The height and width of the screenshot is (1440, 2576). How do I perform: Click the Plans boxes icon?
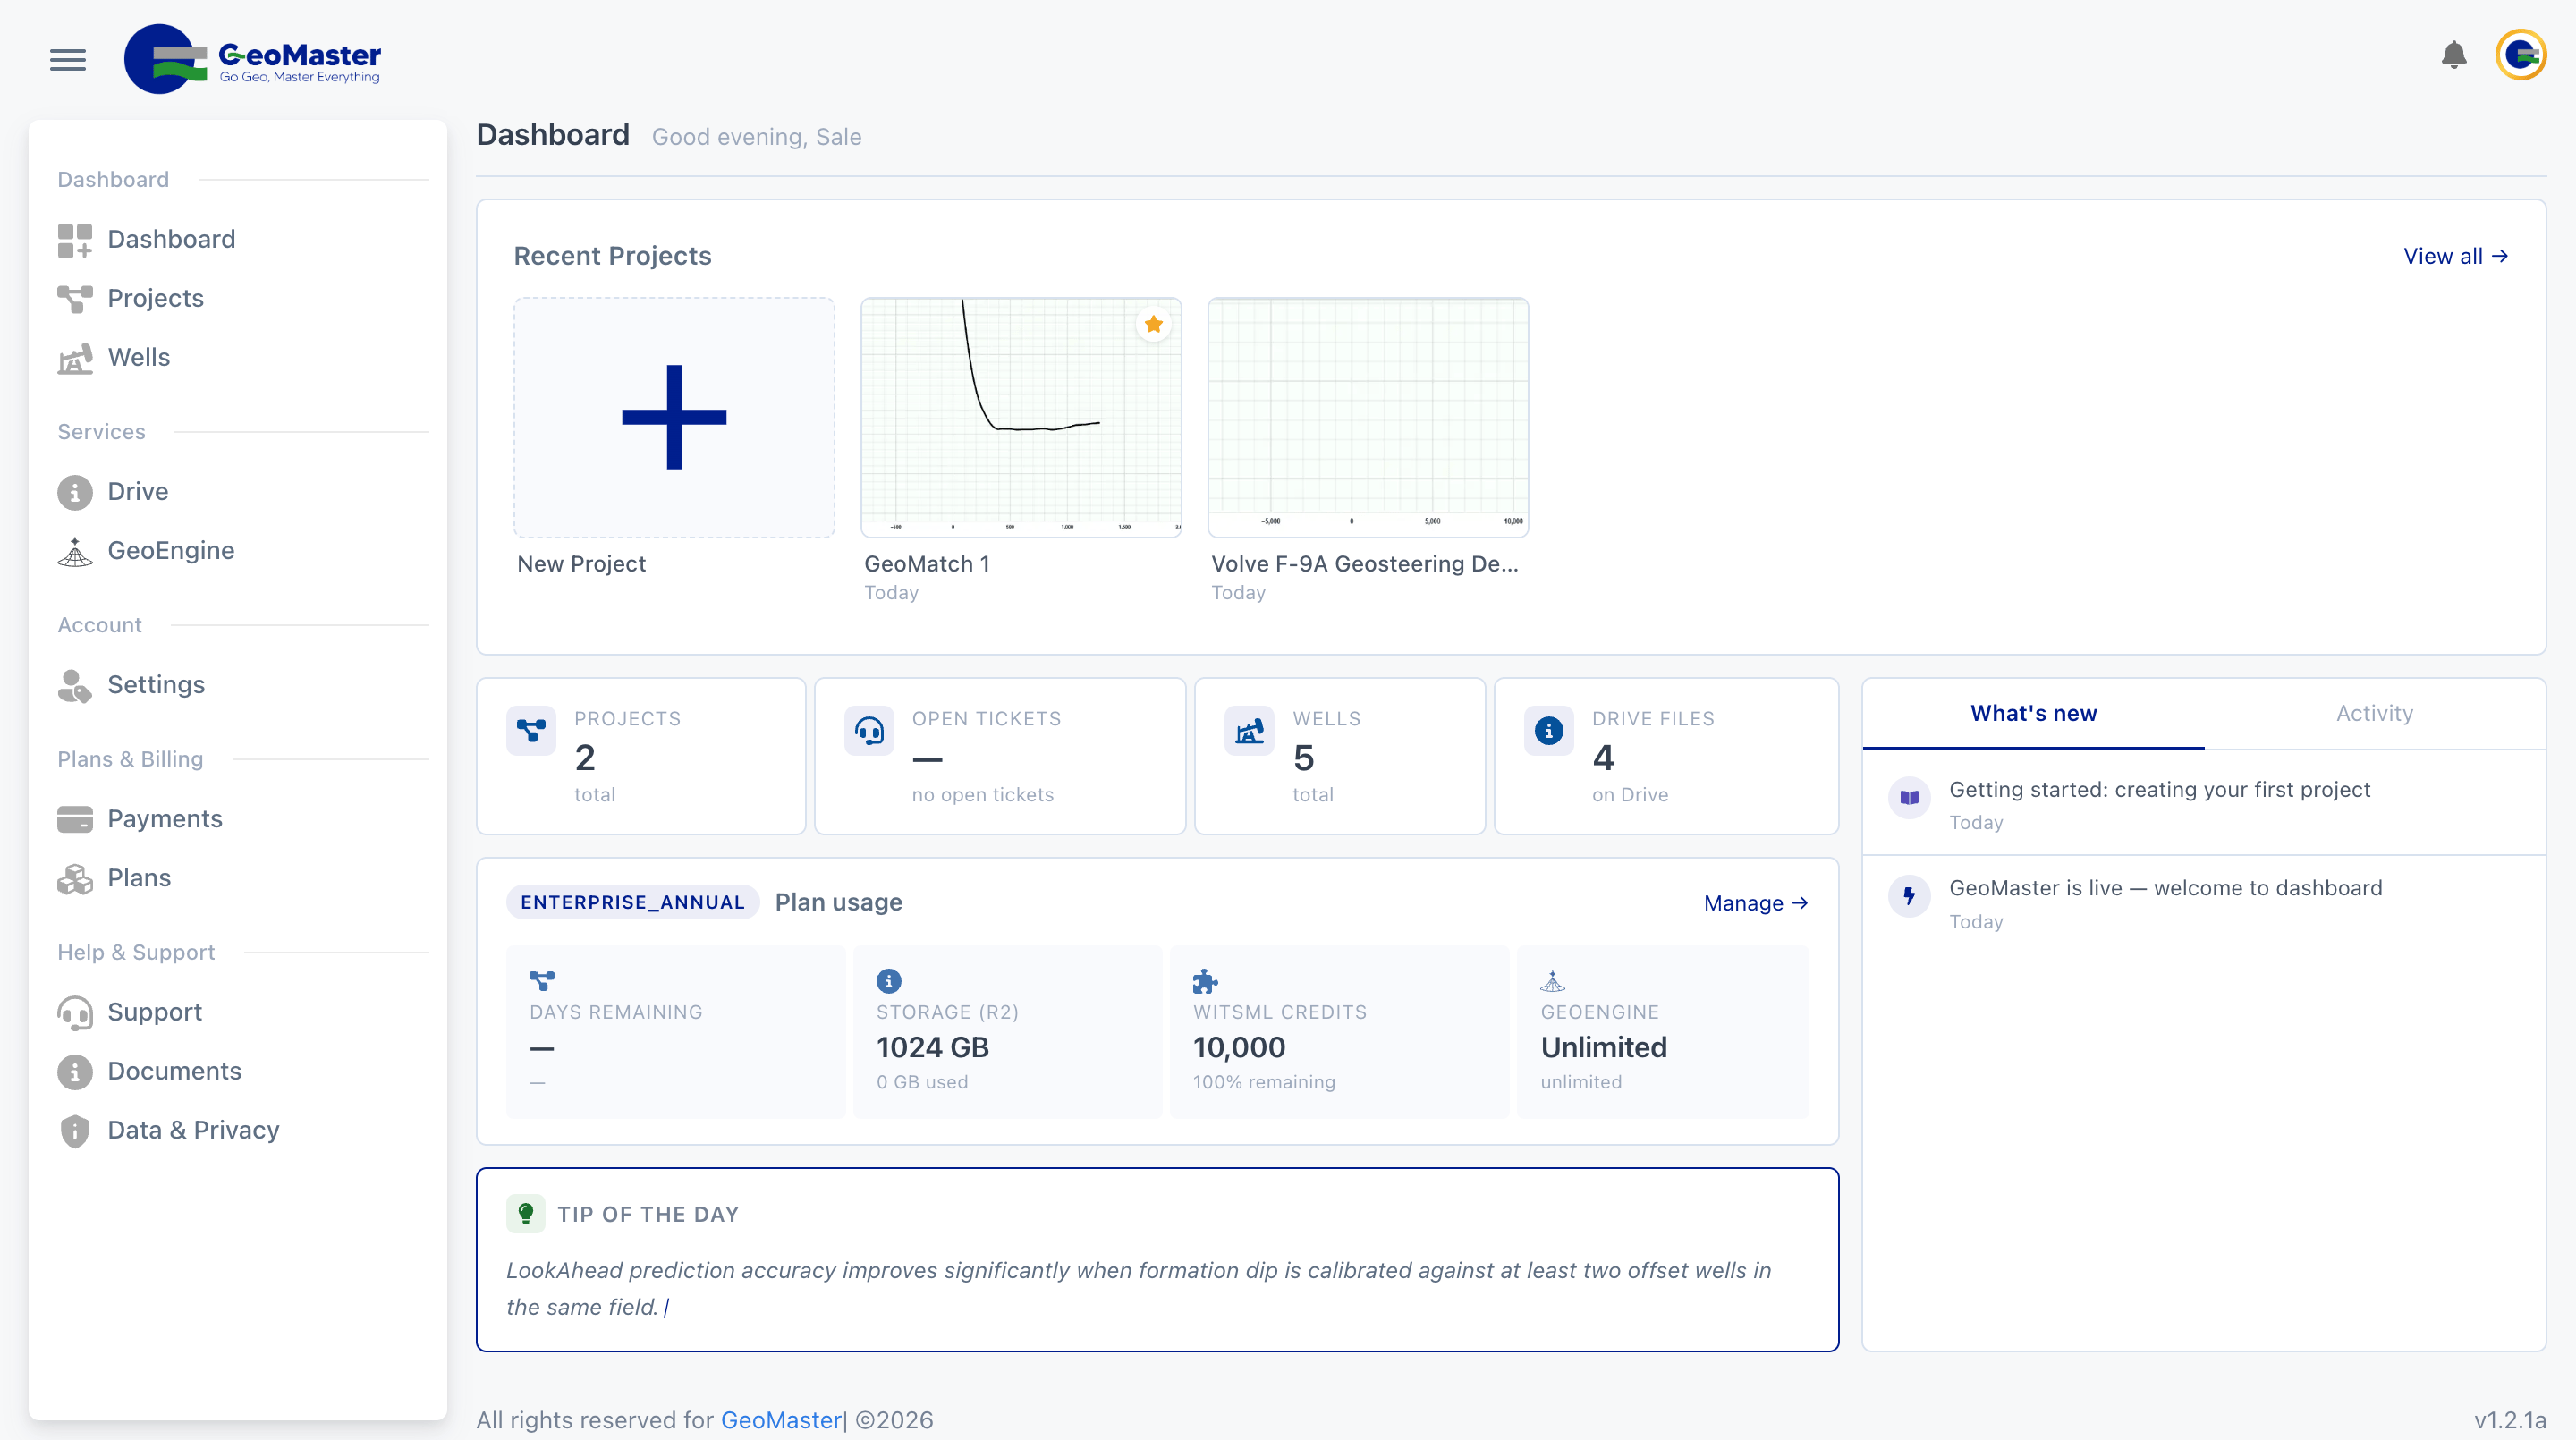(x=75, y=878)
